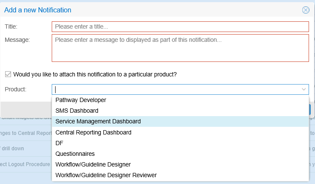Viewport: 315px width, 184px height.
Task: Choose DF from the product list
Action: [59, 143]
